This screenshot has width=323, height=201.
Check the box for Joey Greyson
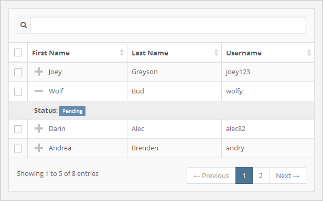18,72
